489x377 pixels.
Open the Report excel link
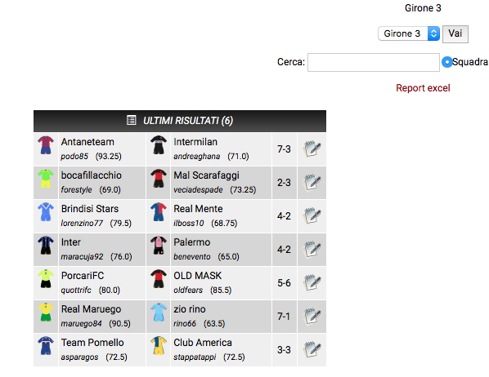(423, 88)
